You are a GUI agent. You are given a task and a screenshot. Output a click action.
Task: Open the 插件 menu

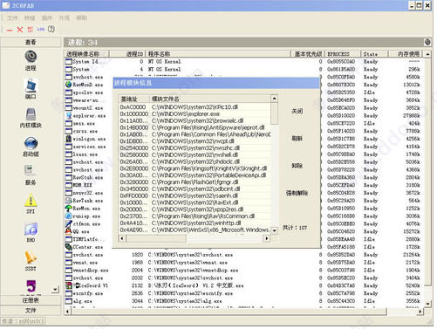point(47,18)
